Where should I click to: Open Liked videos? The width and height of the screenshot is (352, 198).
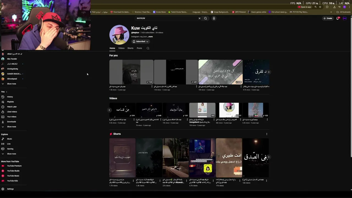[x=12, y=112]
